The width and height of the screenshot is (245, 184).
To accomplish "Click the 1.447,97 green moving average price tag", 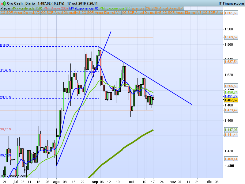I will click(231, 130).
